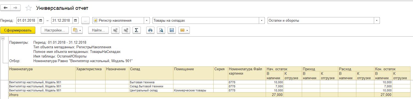Viewport: 413px width, 99px height.
Task: Click the Сформировать button
Action: (18, 30)
